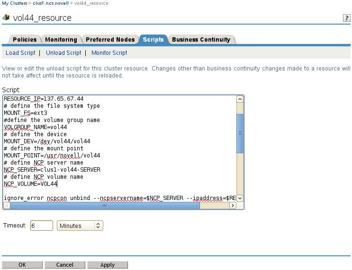
Task: Click the Apply button
Action: tap(107, 265)
